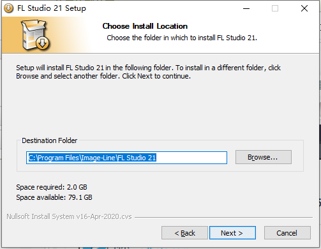Click the "Space required: 2.0 GB" text
The image size is (321, 249).
pos(52,187)
